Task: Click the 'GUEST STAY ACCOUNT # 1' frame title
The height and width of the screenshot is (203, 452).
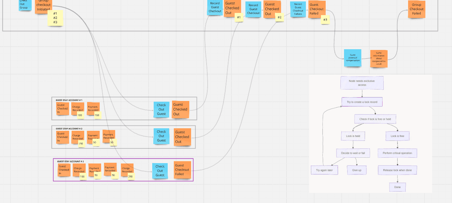Action: point(69,100)
